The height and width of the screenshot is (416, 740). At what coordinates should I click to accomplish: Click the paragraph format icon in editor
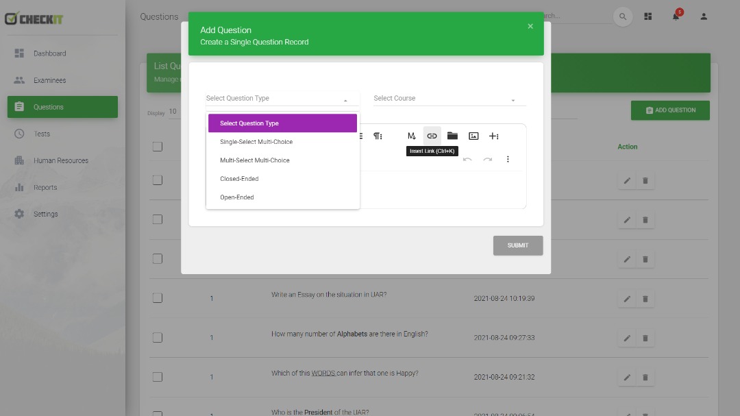pyautogui.click(x=378, y=136)
